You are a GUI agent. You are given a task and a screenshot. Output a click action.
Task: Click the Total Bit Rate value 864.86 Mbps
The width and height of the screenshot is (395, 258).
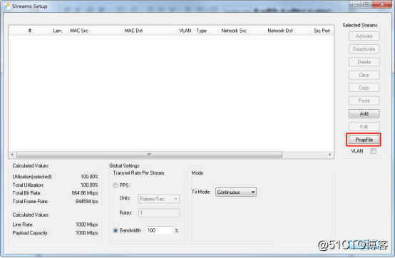click(x=85, y=193)
